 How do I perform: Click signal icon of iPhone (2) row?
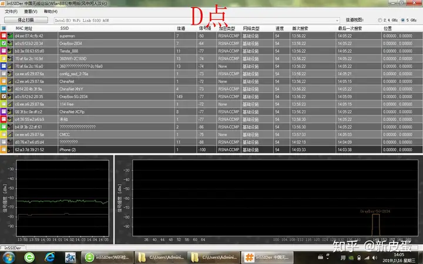(x=10, y=150)
